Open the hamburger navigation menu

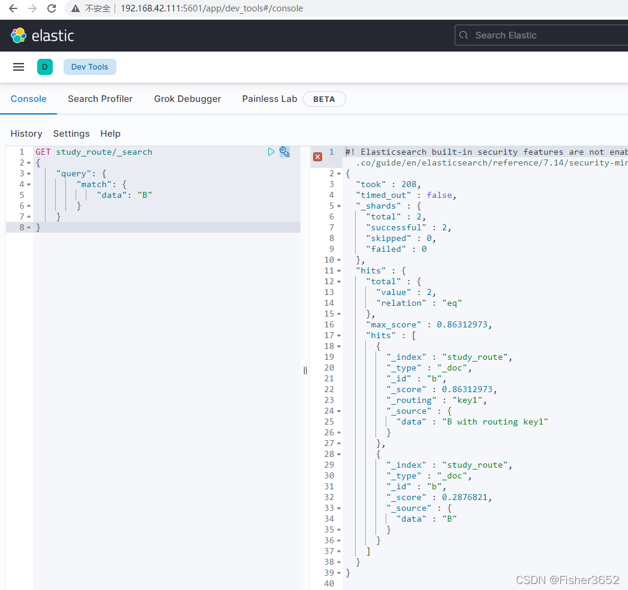pos(19,67)
